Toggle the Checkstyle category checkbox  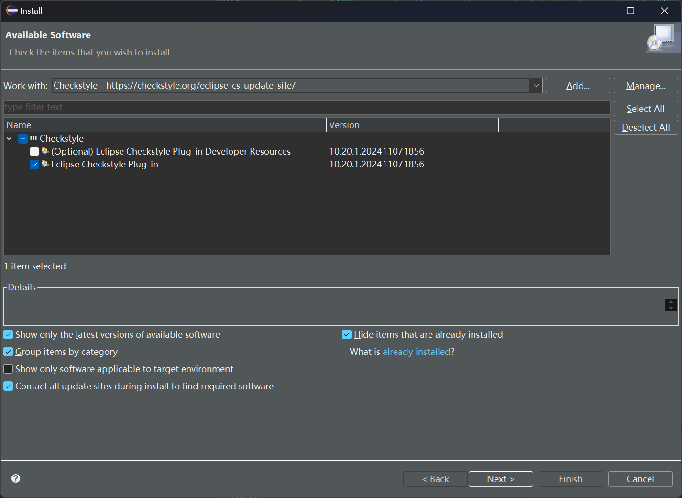[23, 139]
